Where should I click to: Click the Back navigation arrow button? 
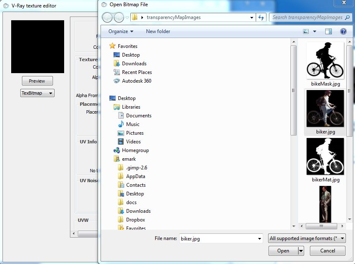[x=107, y=17]
